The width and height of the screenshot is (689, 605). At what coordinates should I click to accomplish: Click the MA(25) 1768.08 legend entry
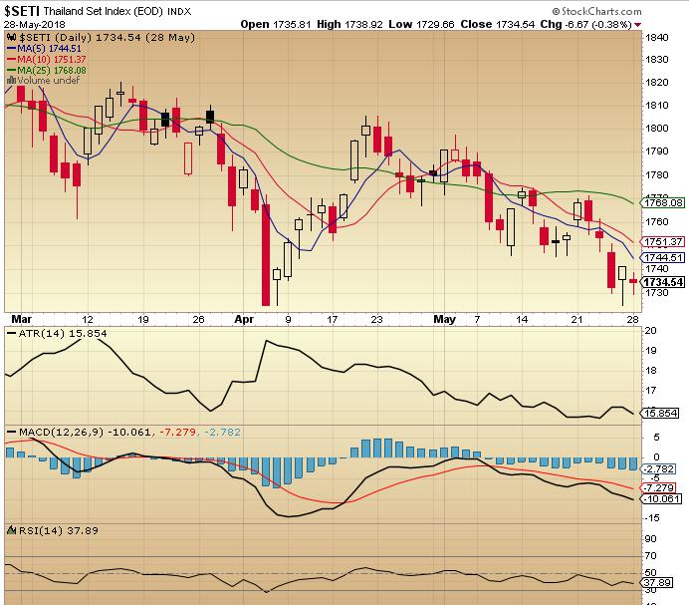click(x=47, y=70)
